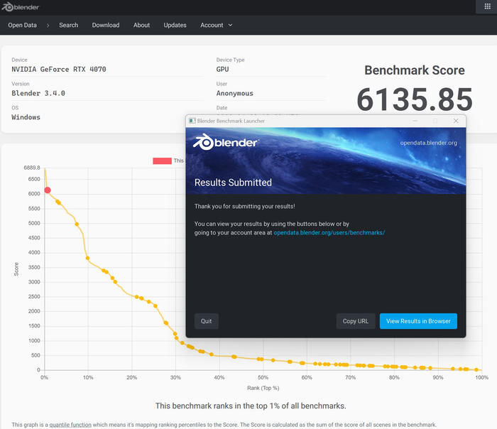Open the apps grid icon
The image size is (497, 429).
[487, 6]
